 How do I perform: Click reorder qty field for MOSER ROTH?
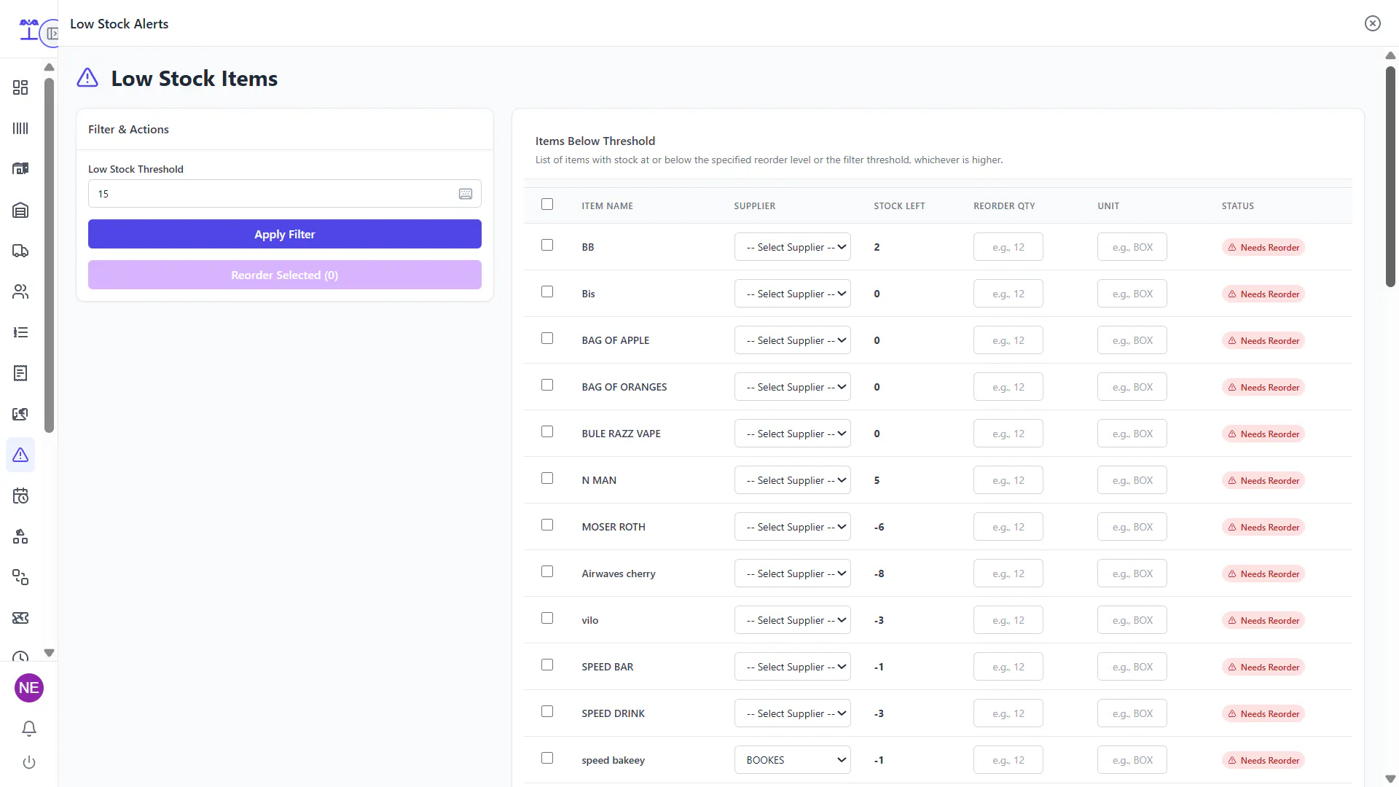(x=1008, y=527)
